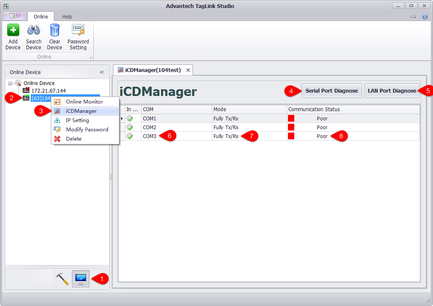Click the blue info icon at top right
Image resolution: width=433 pixels, height=306 pixels.
point(425,16)
